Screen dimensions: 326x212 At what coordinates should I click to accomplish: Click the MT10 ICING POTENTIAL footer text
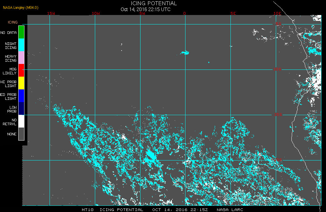click(x=112, y=210)
